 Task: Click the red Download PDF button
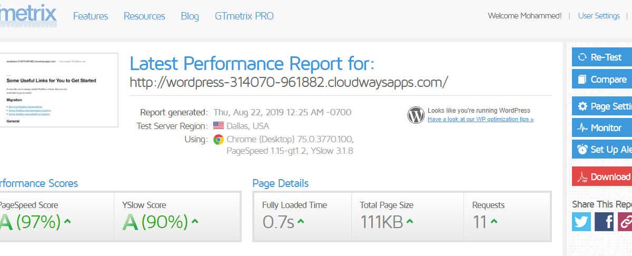pos(602,176)
